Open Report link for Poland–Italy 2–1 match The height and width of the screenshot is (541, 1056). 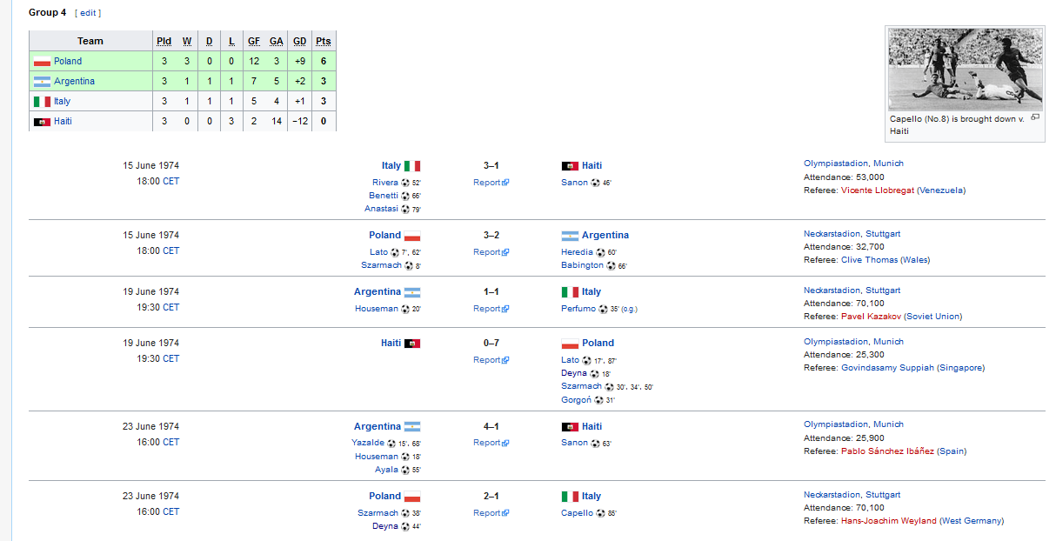[491, 513]
